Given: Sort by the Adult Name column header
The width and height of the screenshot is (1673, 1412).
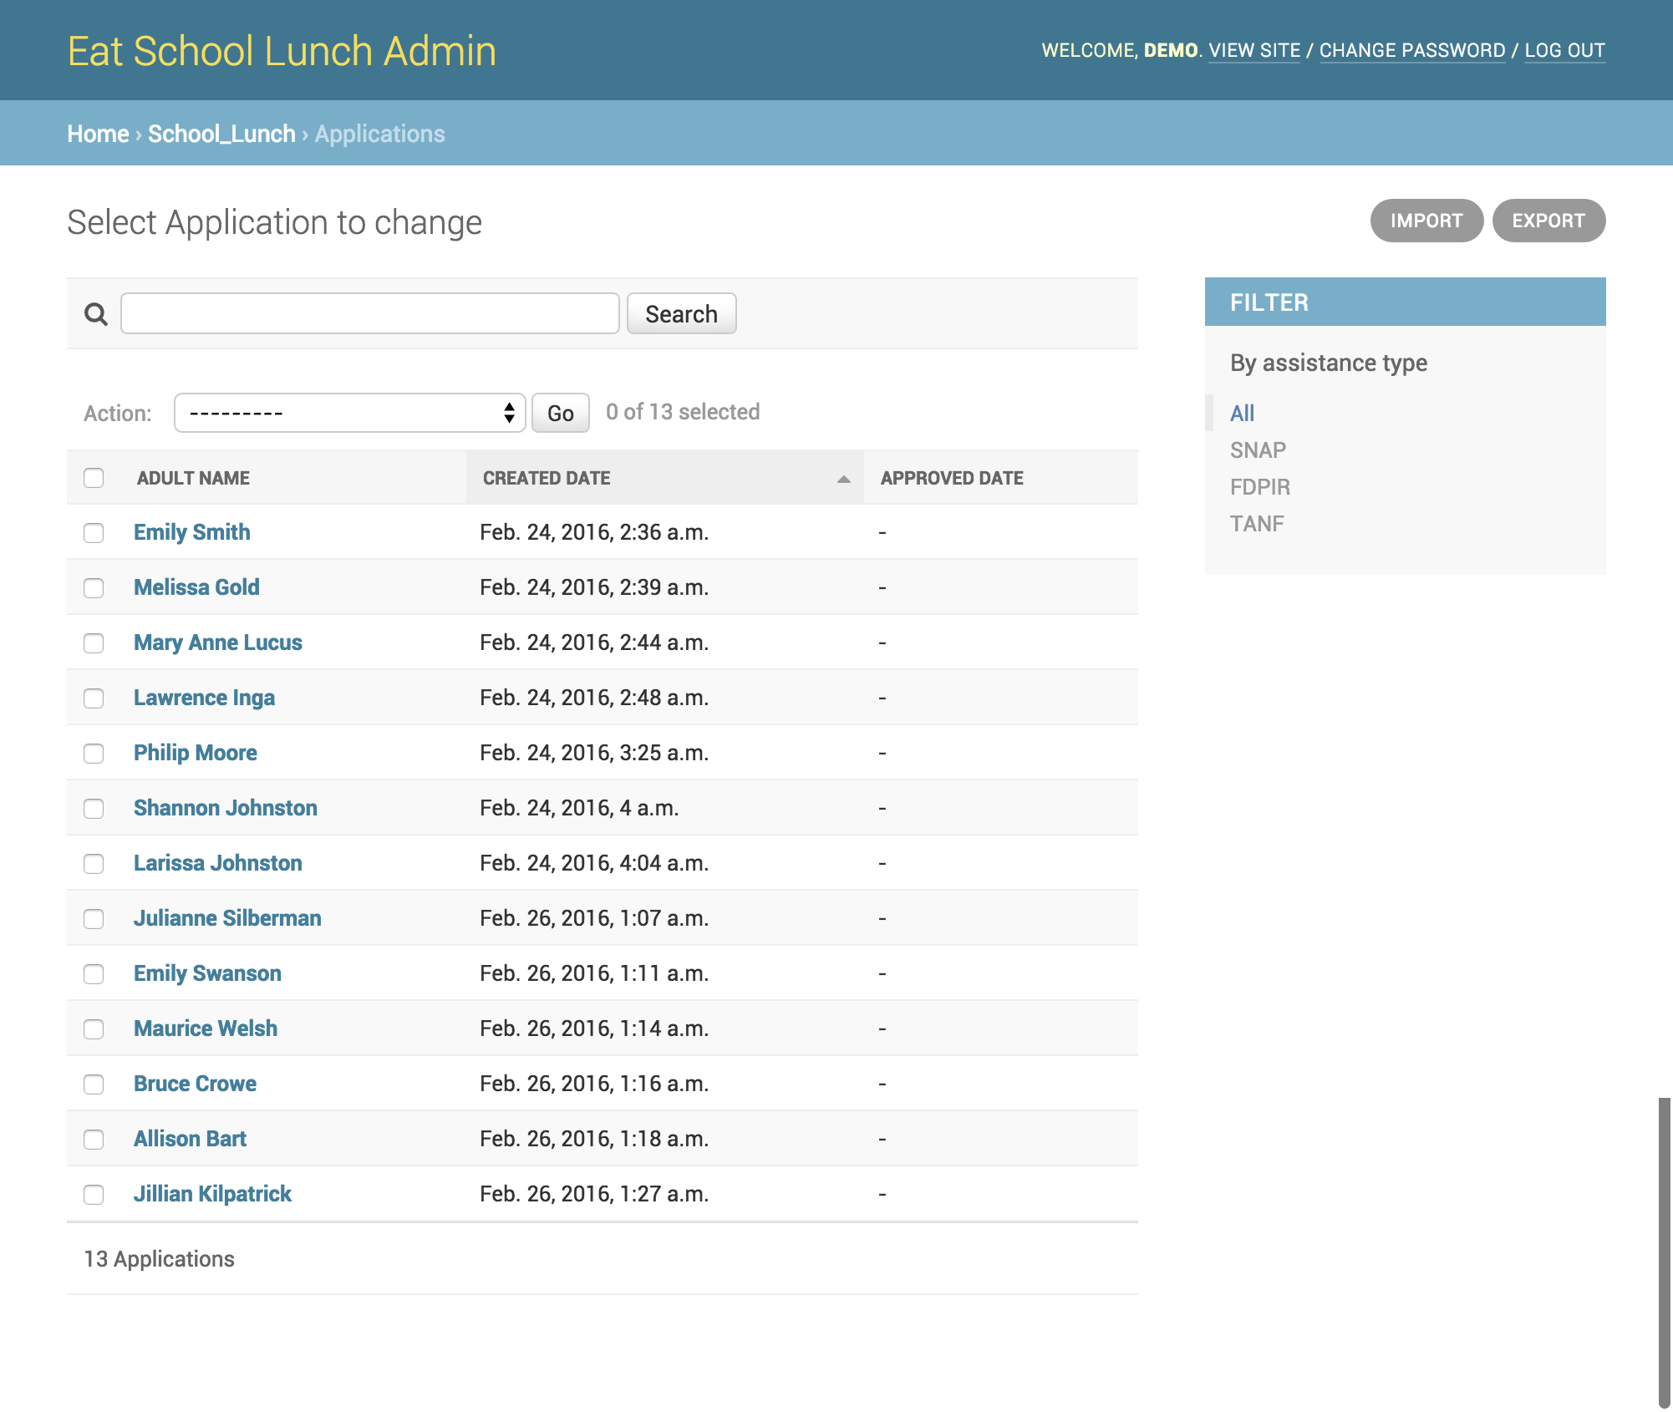Looking at the screenshot, I should pyautogui.click(x=193, y=478).
